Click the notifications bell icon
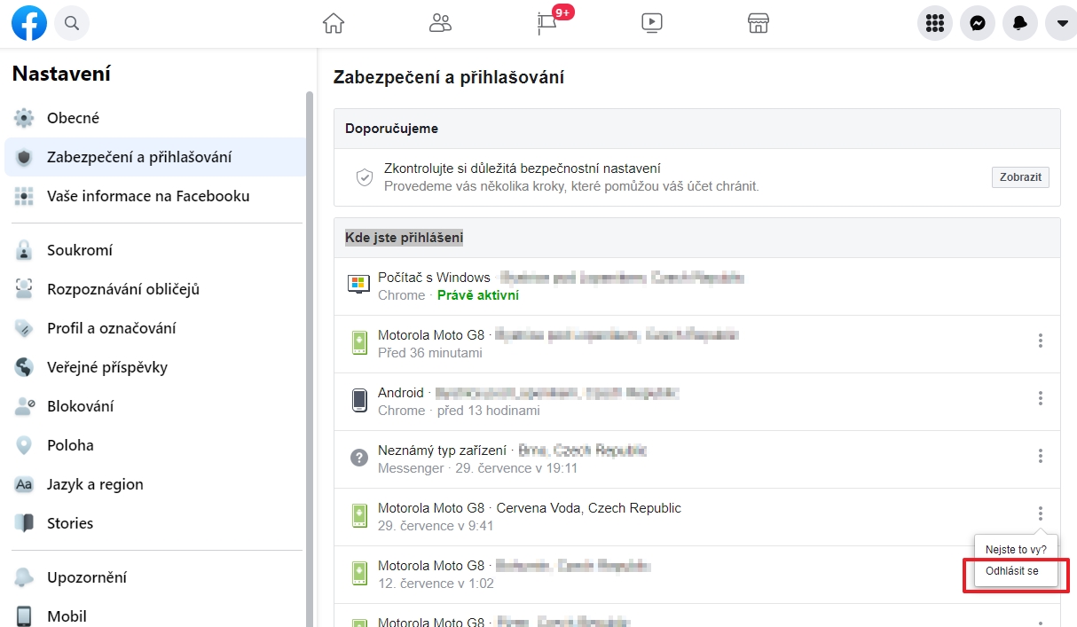 [1019, 22]
